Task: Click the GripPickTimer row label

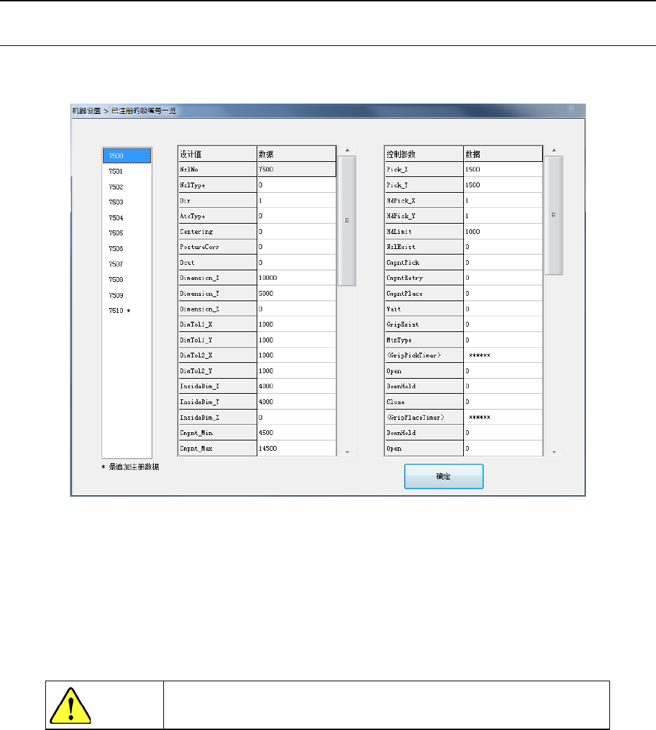Action: coord(424,355)
